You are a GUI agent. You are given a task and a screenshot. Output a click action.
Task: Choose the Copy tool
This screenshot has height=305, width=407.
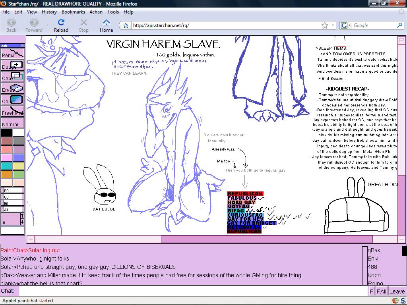pos(12,76)
